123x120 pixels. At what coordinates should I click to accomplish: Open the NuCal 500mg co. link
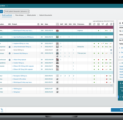pos(19,50)
